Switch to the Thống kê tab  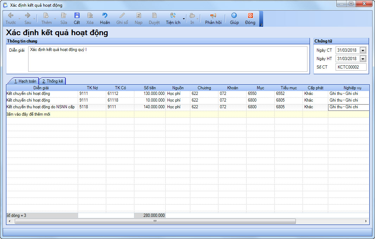[x=53, y=81]
